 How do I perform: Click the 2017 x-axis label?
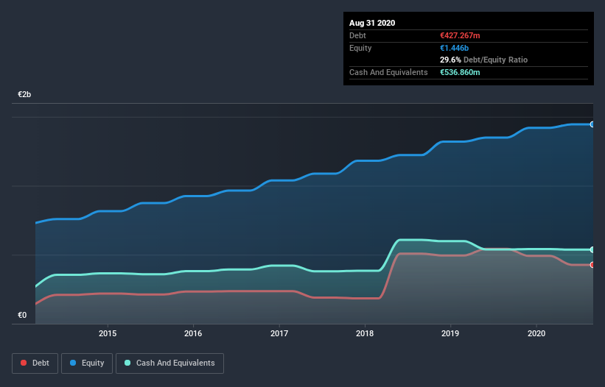(x=279, y=333)
